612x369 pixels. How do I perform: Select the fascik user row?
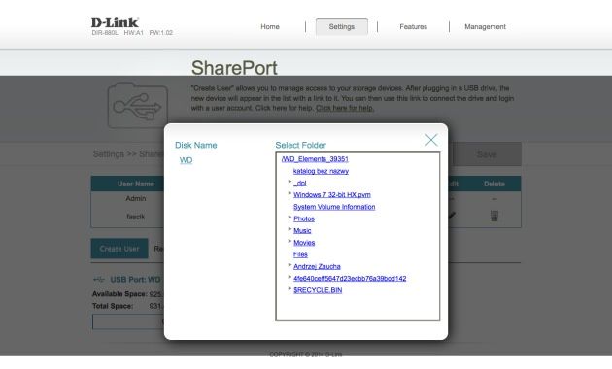tap(136, 217)
